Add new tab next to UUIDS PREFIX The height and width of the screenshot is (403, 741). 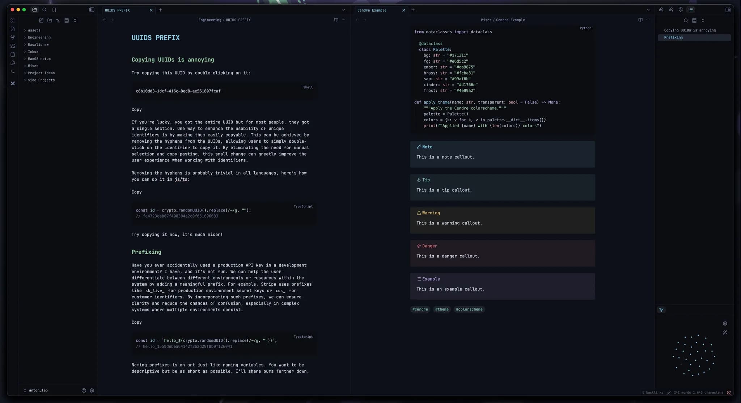click(x=160, y=10)
